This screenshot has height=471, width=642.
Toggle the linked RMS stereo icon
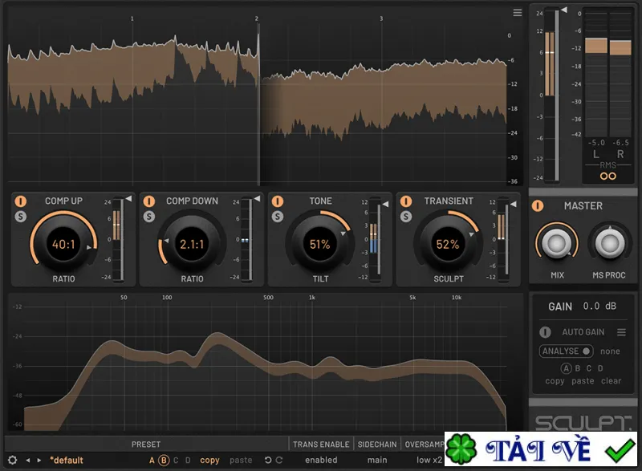point(607,176)
